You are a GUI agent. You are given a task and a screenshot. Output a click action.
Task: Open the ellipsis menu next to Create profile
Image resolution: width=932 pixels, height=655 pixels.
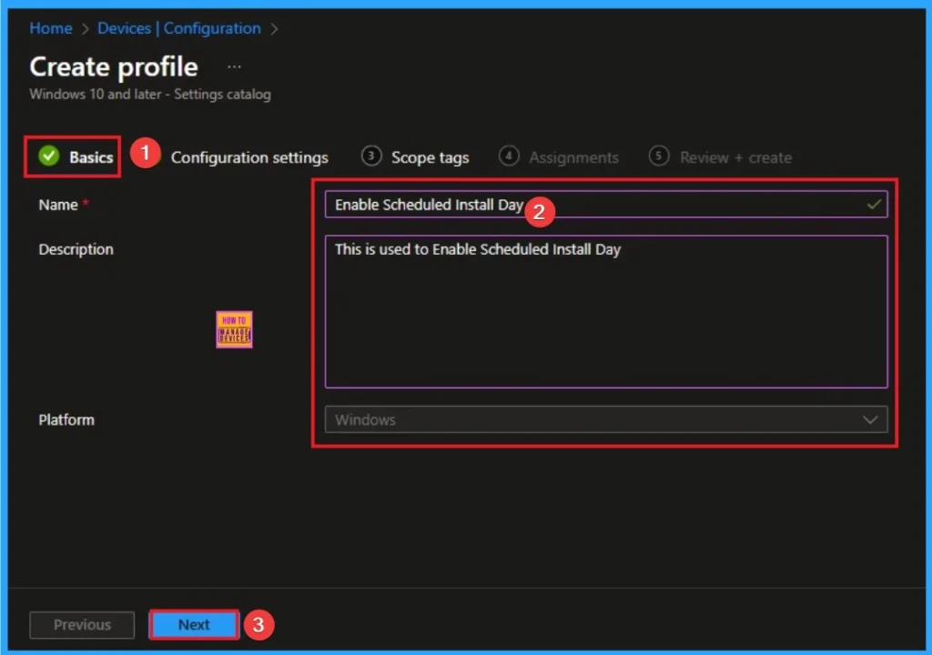tap(234, 65)
